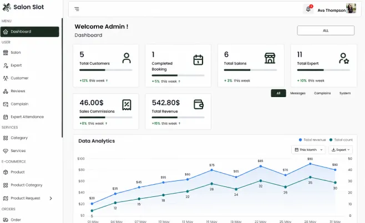The image size is (365, 223).
Task: Click the Product Category icon in the sidebar
Action: [x=6, y=185]
